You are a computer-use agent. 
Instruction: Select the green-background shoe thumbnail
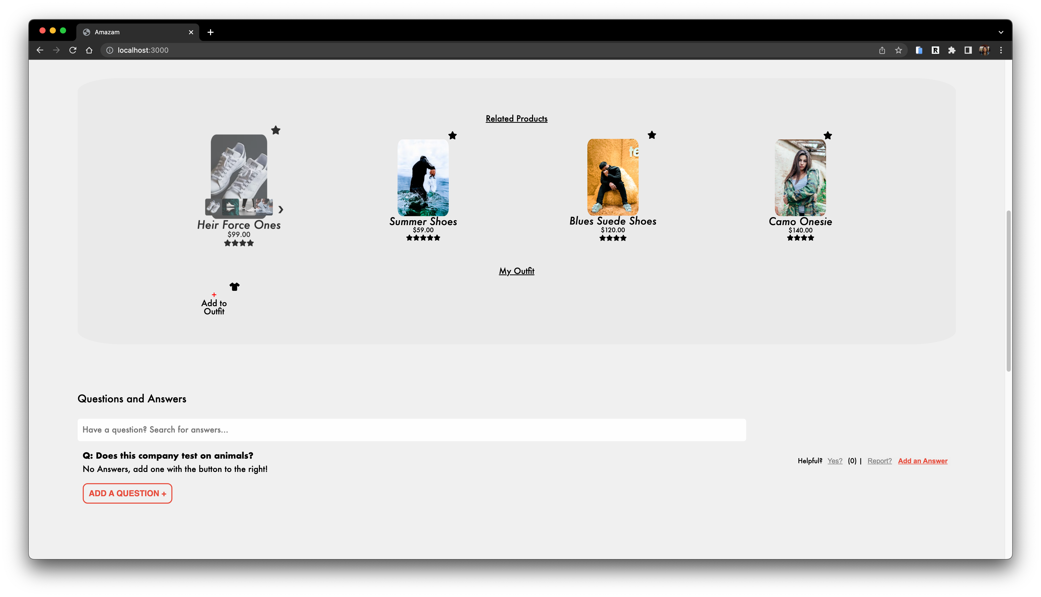click(230, 207)
